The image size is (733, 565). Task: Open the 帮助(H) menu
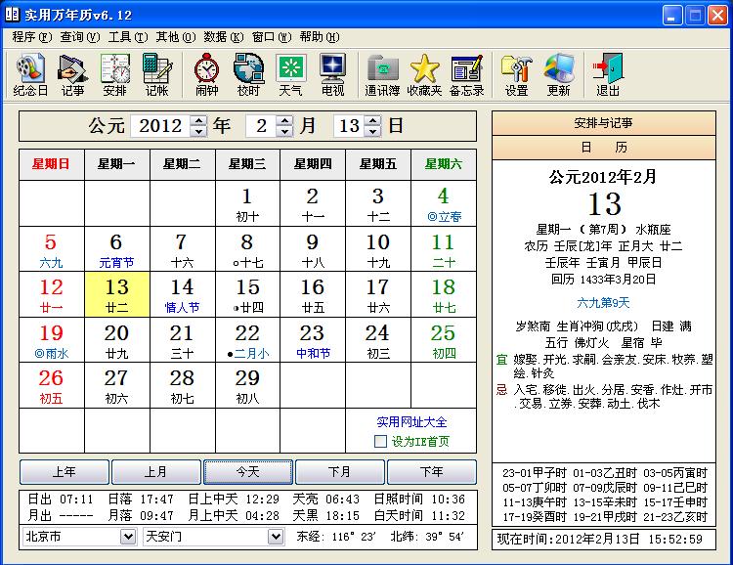pos(320,36)
